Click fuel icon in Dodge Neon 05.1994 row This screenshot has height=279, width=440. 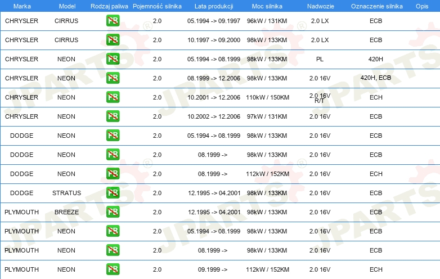(113, 135)
